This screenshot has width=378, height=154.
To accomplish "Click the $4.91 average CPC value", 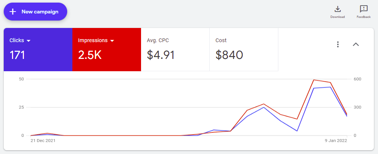I will tap(161, 55).
